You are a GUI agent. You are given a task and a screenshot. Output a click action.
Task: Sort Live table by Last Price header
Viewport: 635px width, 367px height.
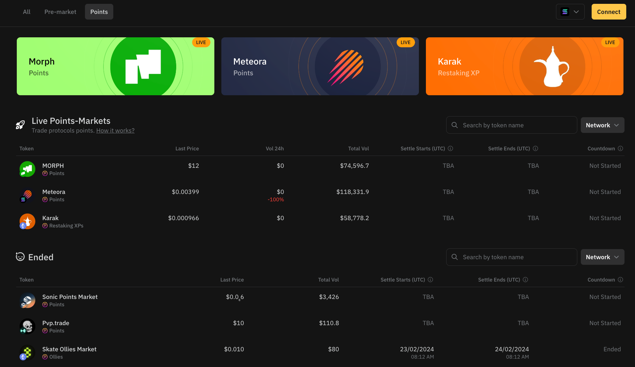[x=187, y=149]
